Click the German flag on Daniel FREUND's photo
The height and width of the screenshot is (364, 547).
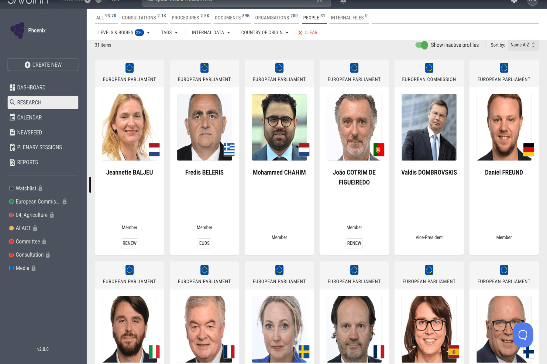click(529, 150)
